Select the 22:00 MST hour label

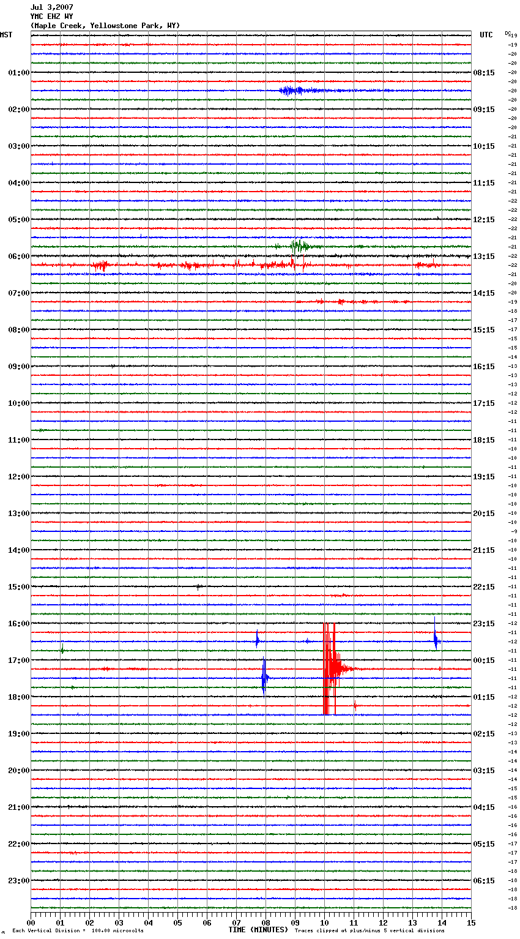point(19,844)
